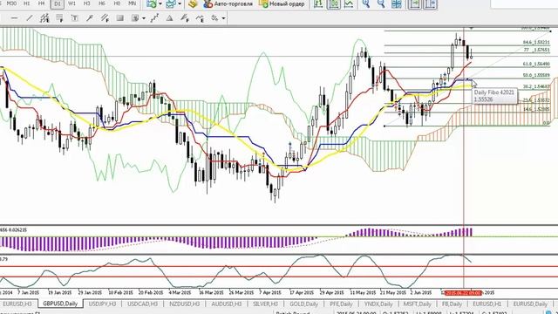
Task: Select the text label tool (T icon)
Action: coord(74,18)
